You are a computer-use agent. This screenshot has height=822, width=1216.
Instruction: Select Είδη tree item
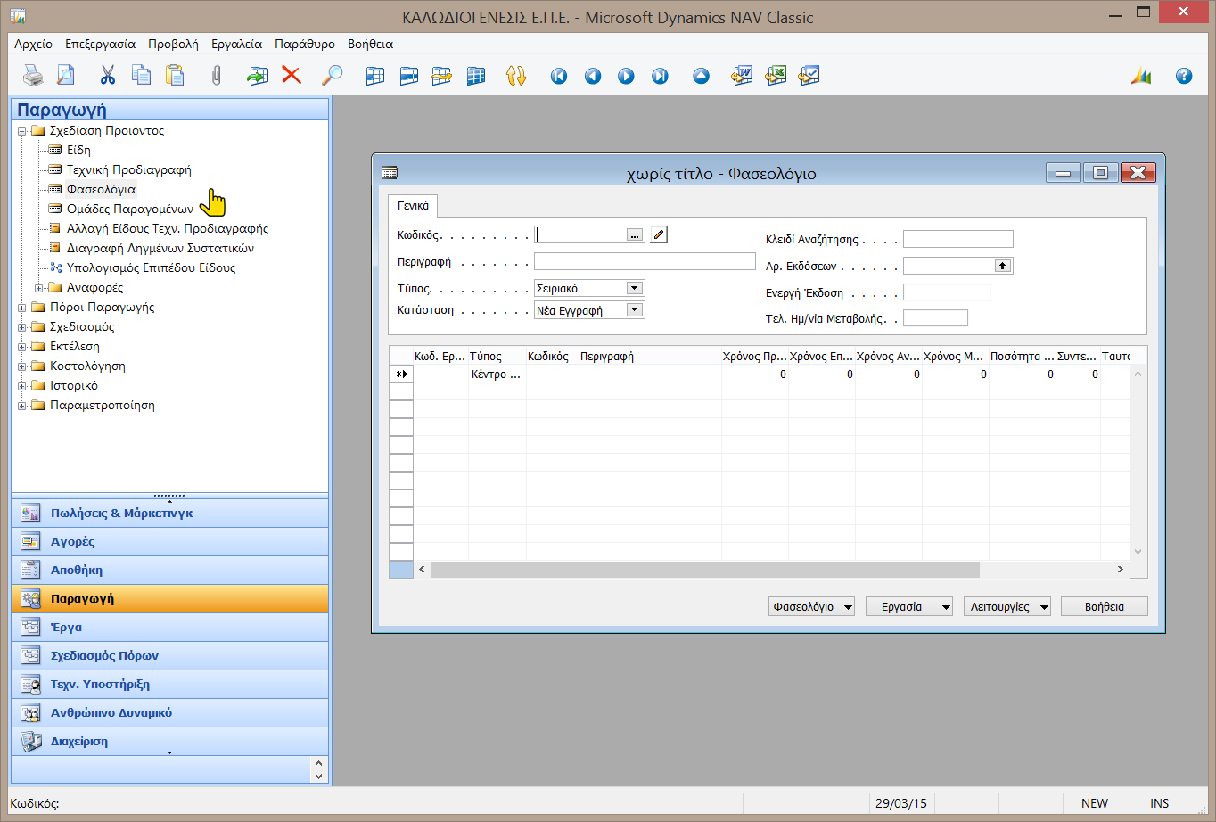tap(78, 150)
